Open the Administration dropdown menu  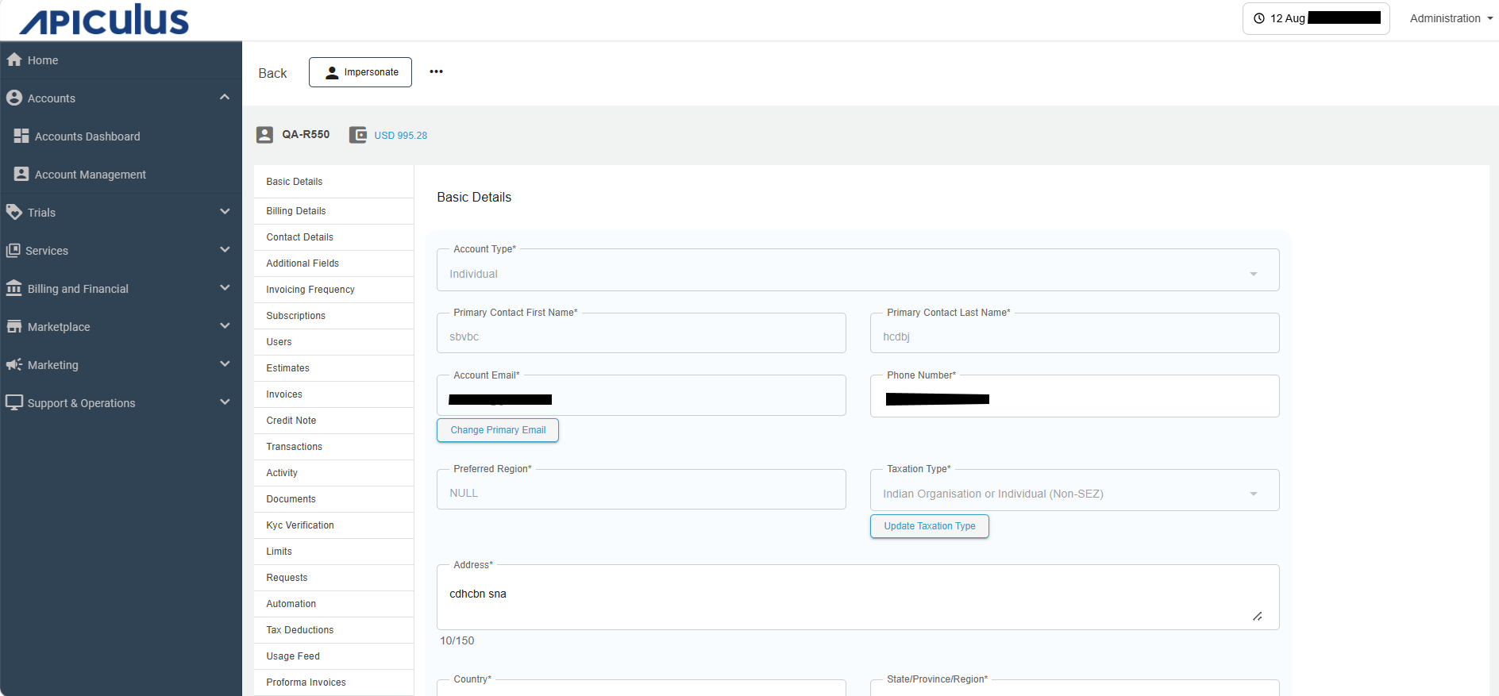pyautogui.click(x=1451, y=18)
